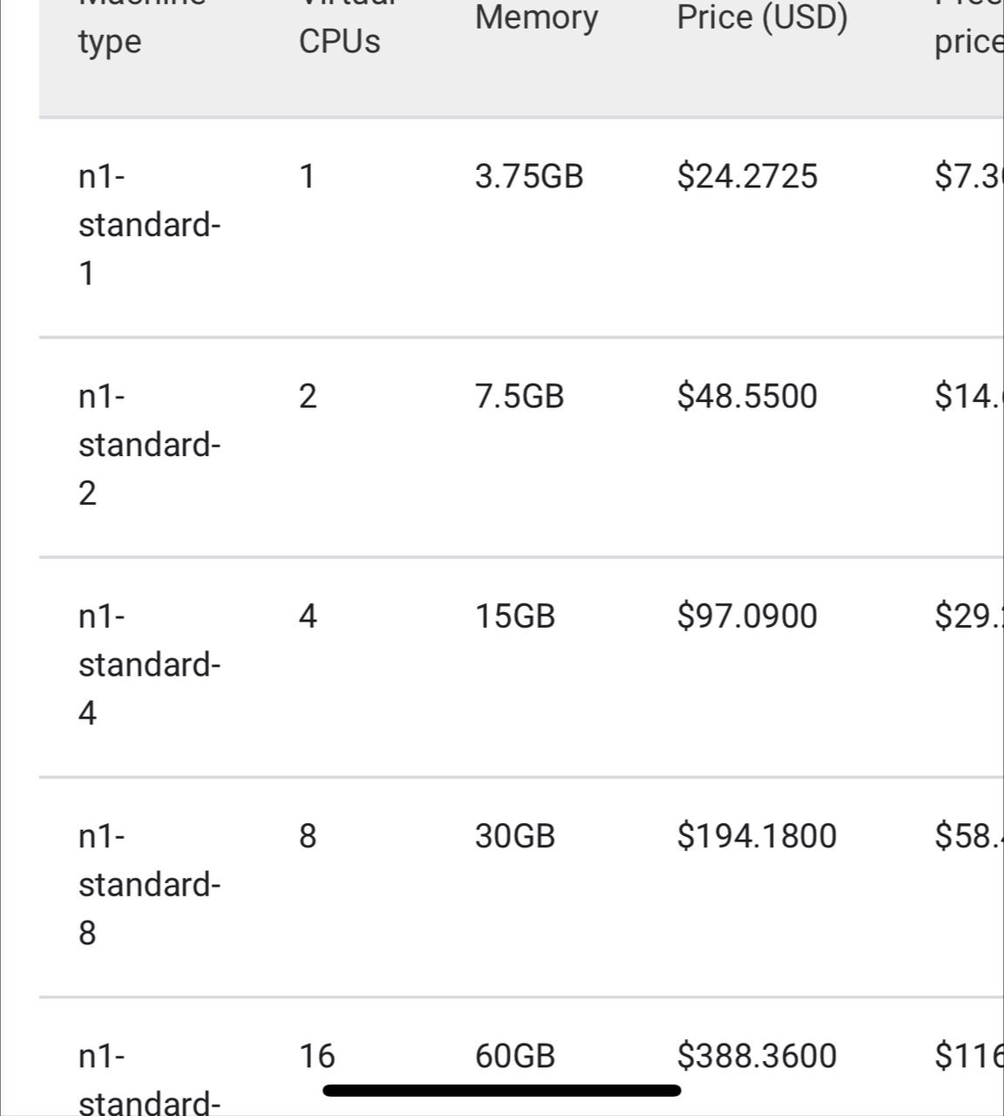Select the $24.2725 price value
The image size is (1004, 1116).
pyautogui.click(x=748, y=177)
